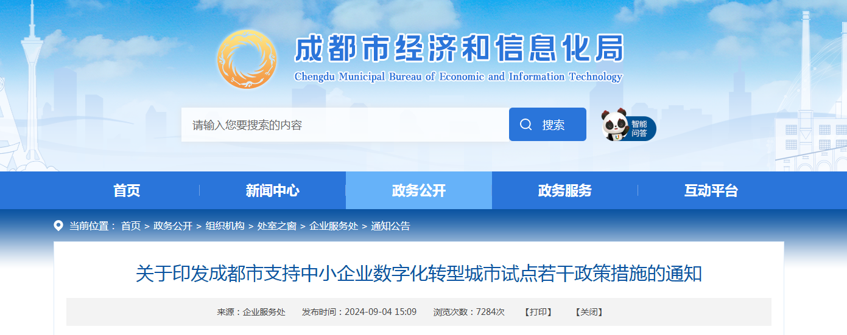Open the 互动平台 navigation tab

(x=711, y=190)
